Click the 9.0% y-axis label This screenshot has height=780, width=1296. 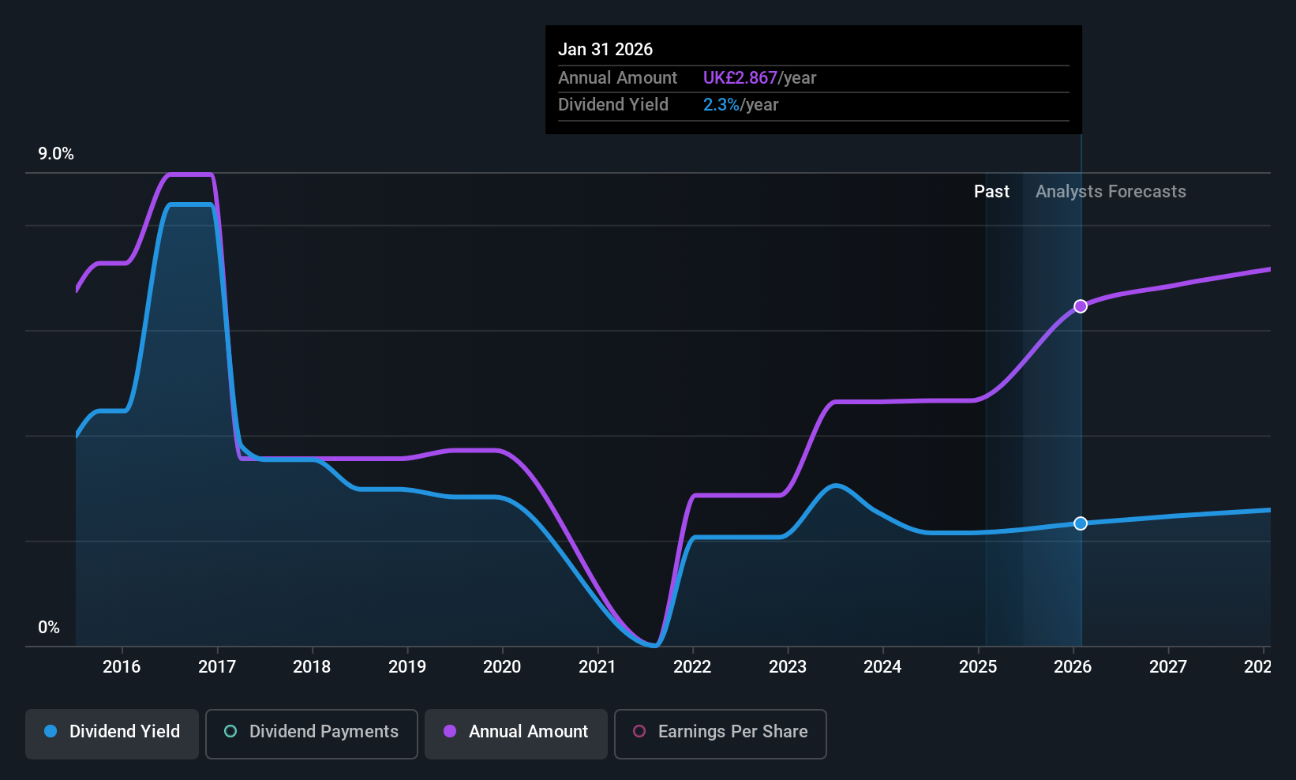tap(56, 154)
